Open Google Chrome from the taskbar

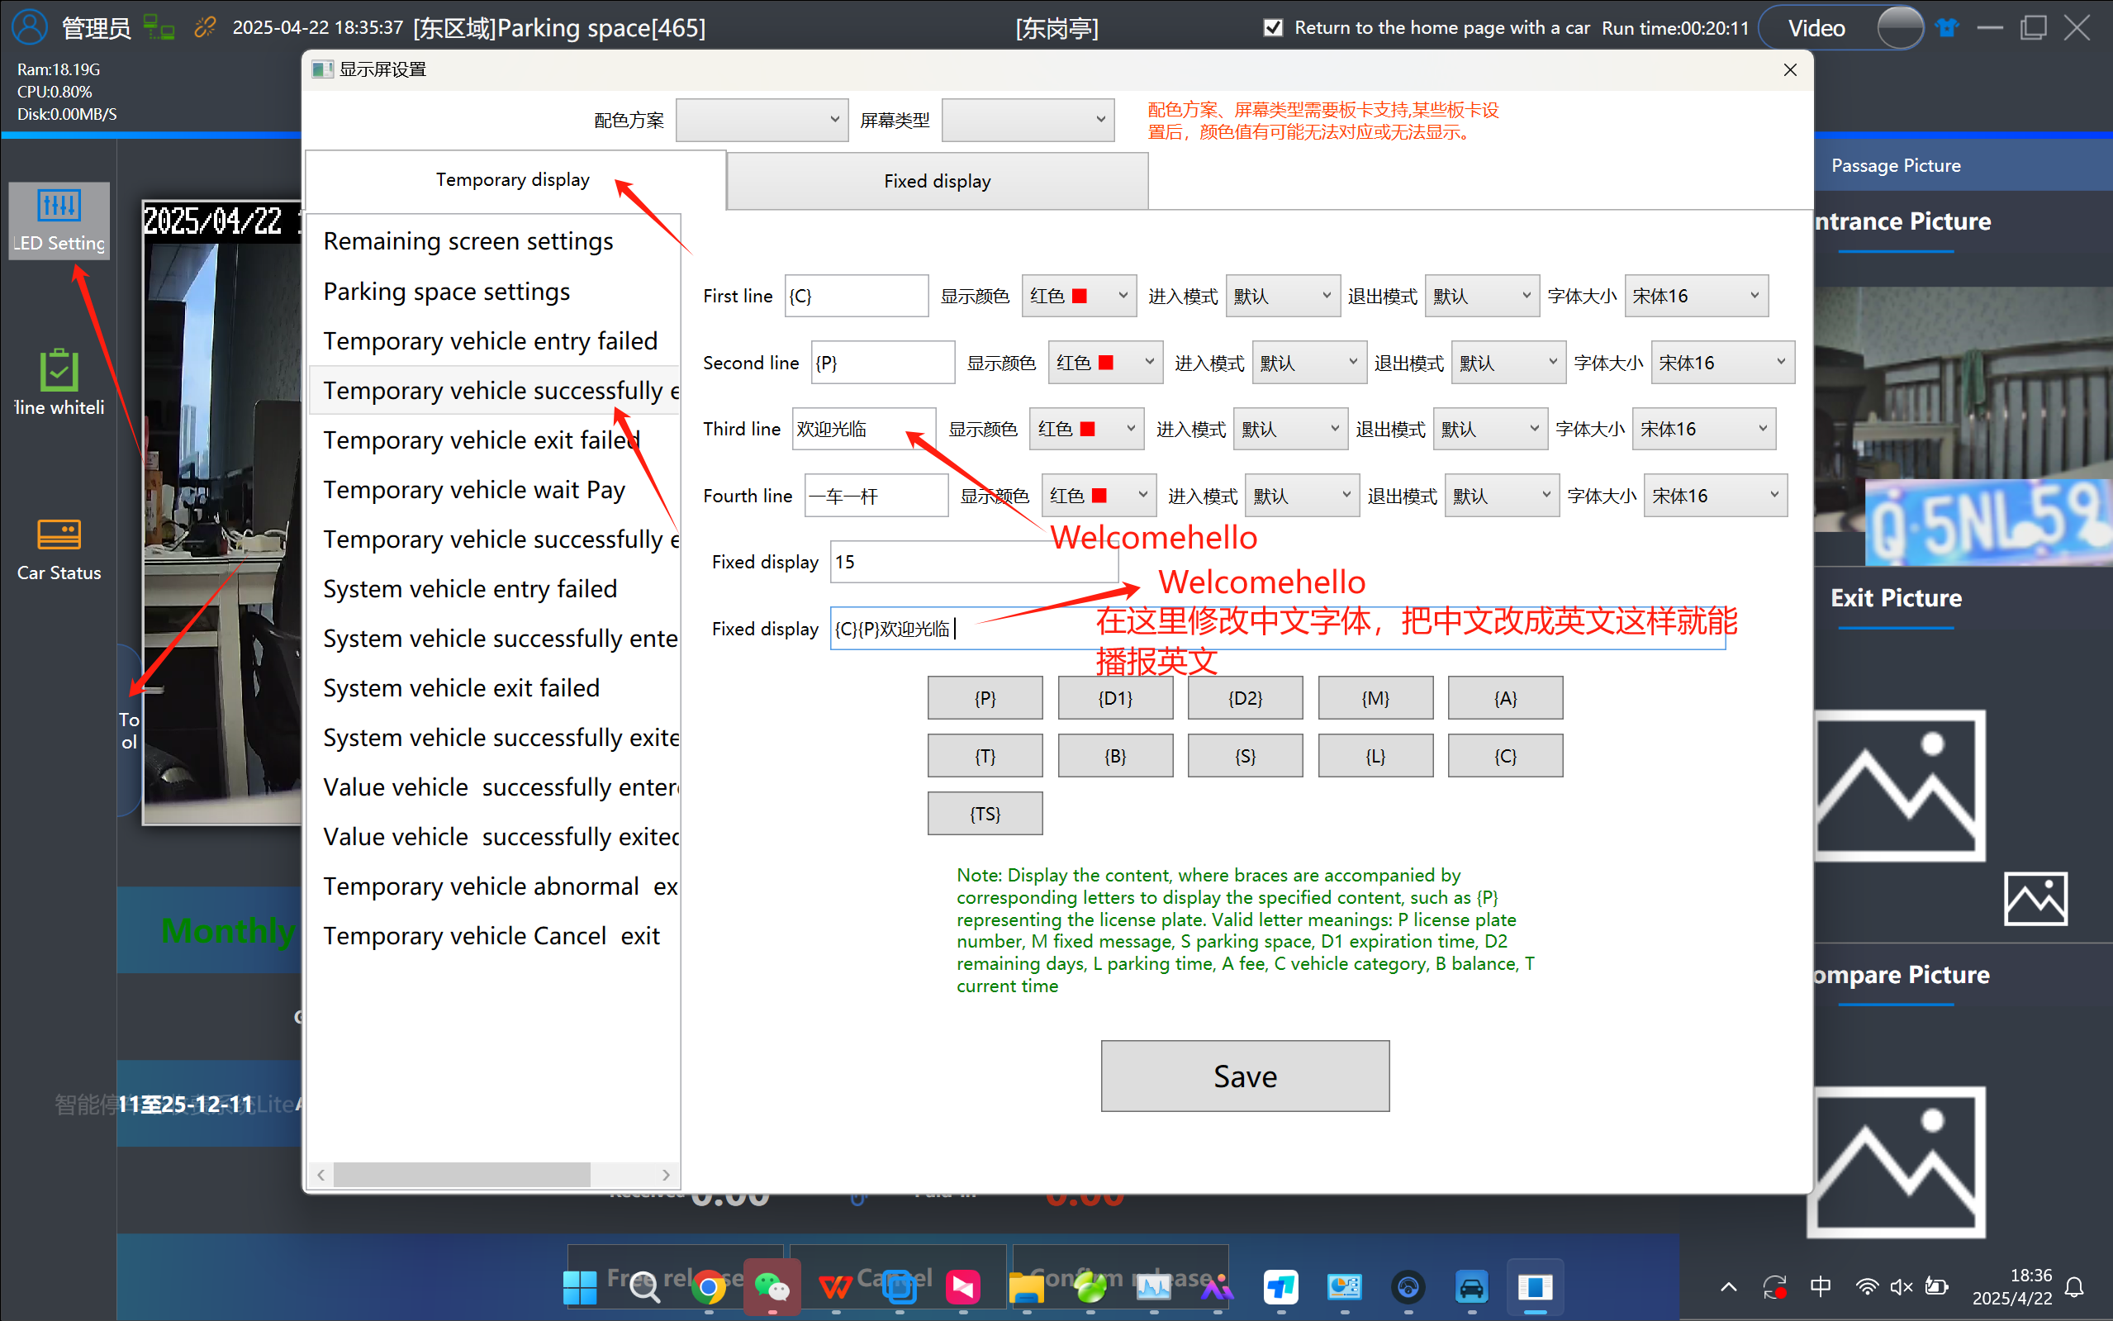coord(709,1287)
